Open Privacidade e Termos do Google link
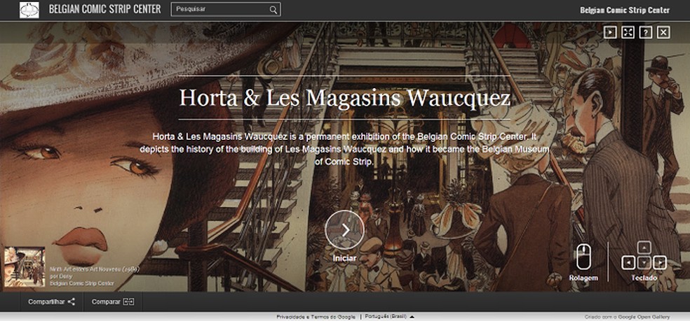The height and width of the screenshot is (321, 690). point(316,317)
